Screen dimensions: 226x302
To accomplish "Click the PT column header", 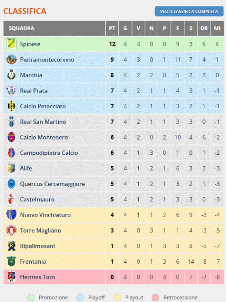I will pos(112,28).
